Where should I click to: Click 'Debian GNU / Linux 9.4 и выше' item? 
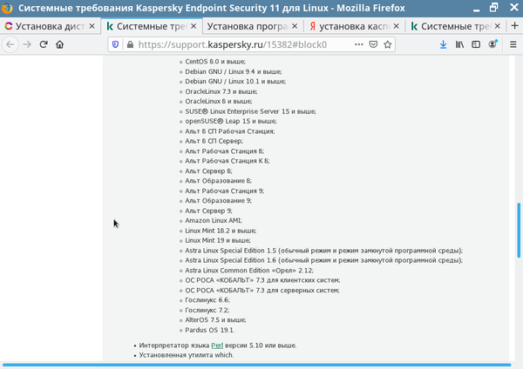(x=234, y=71)
